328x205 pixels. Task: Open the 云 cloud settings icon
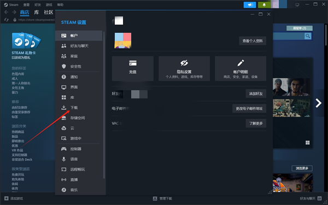63,128
